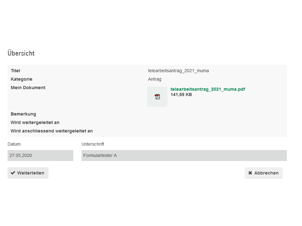Click the checkmark icon on Weiterleiten

[13, 173]
